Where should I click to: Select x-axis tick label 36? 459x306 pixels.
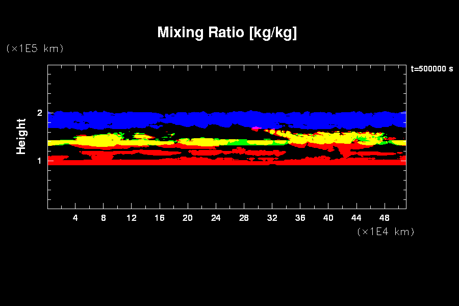[300, 218]
